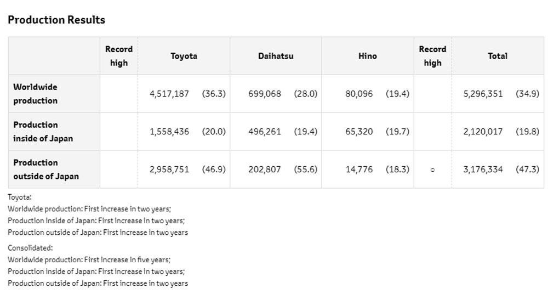Click the Production inside of Japan row header
Screen dimensions: 548x305
[x=43, y=132]
